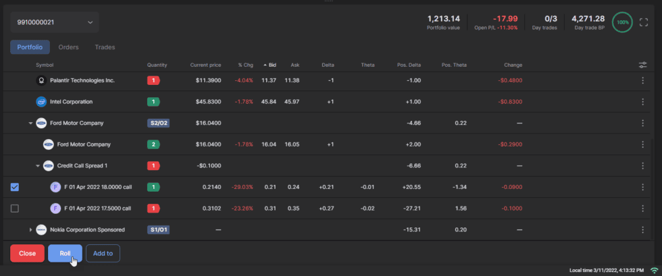Open three-dot menu for Ford quantity 2 row
Image resolution: width=662 pixels, height=276 pixels.
(642, 144)
